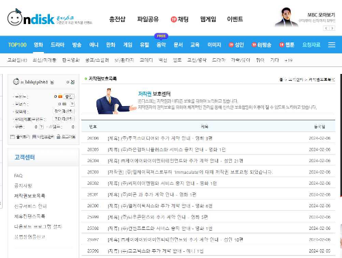
Task: Select the 고화질HD movie subcategory
Action: (x=17, y=60)
